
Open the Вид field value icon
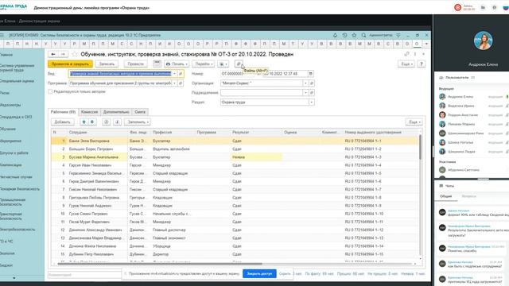click(x=181, y=74)
